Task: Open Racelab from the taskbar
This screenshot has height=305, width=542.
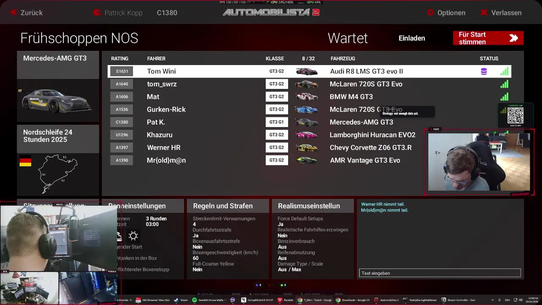Action: tap(286, 300)
